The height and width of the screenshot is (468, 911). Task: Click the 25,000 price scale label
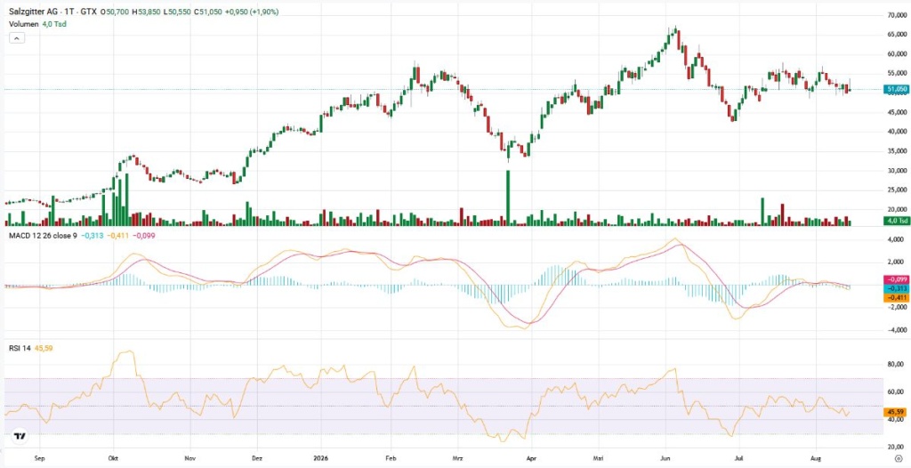897,190
